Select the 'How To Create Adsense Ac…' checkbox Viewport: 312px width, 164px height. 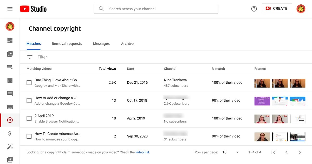pos(29,136)
